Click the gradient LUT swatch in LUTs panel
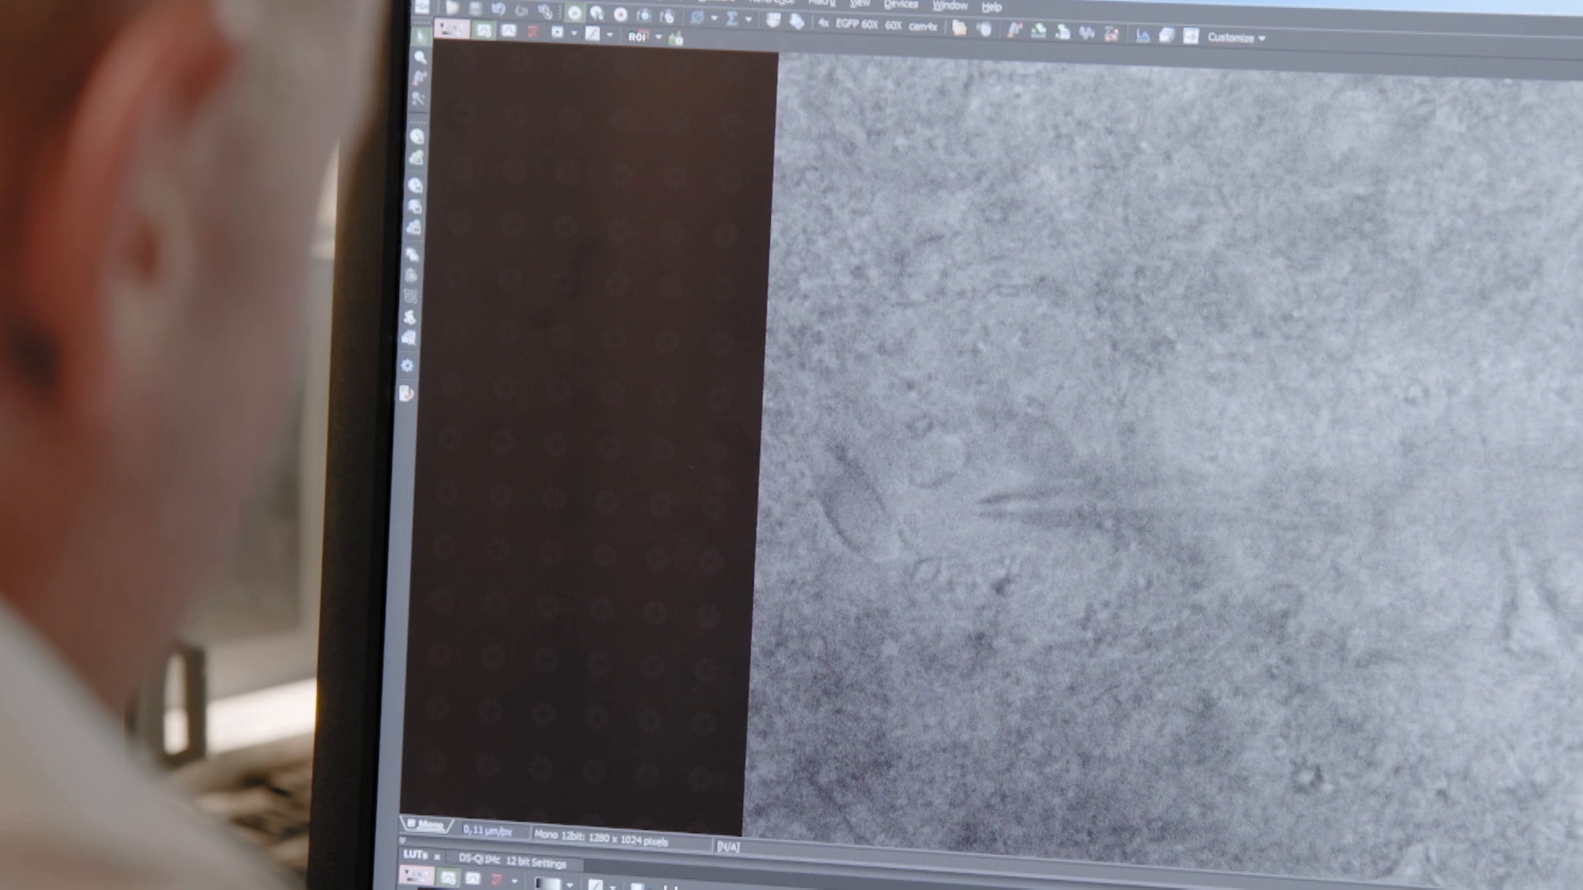This screenshot has width=1583, height=890. click(547, 883)
